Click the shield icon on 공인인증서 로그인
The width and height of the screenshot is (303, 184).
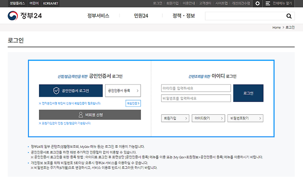(56, 90)
